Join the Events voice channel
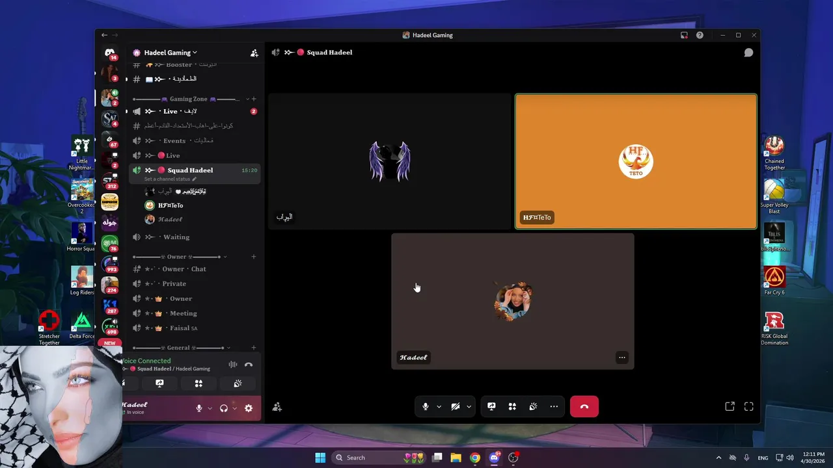This screenshot has width=833, height=468. pyautogui.click(x=194, y=140)
